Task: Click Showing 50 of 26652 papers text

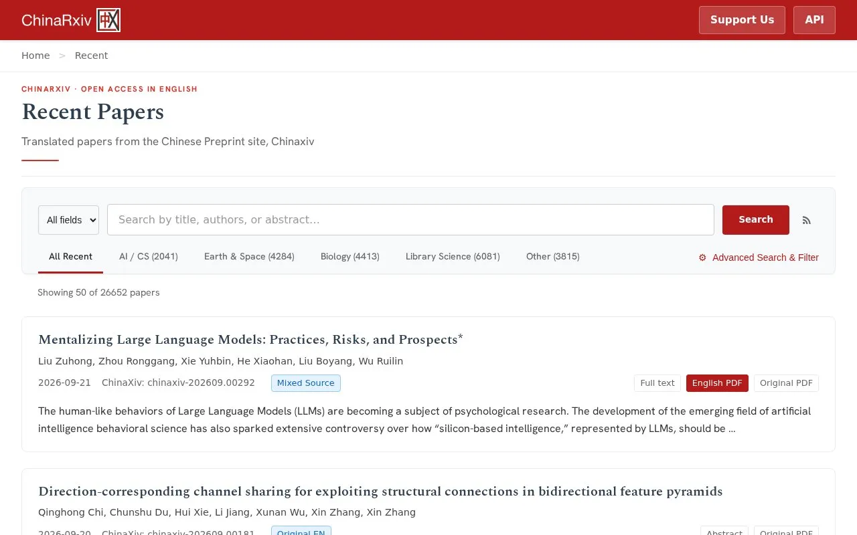Action: 98,292
